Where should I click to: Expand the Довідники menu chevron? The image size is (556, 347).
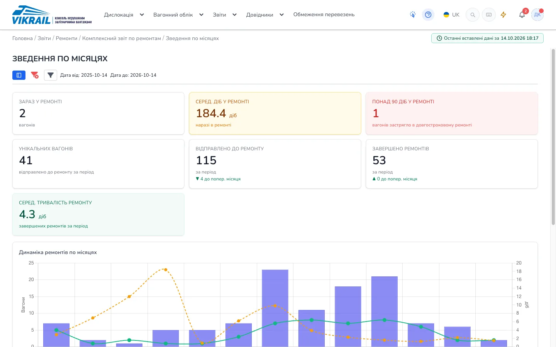point(281,15)
